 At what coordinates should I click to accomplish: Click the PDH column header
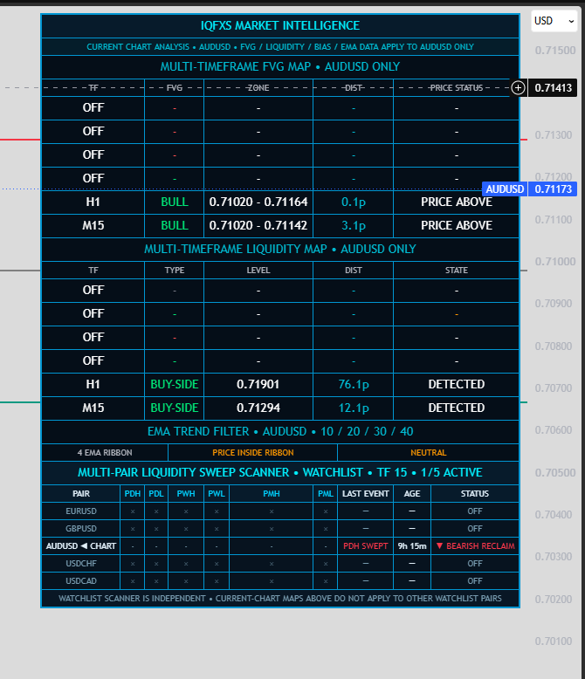[x=133, y=494]
